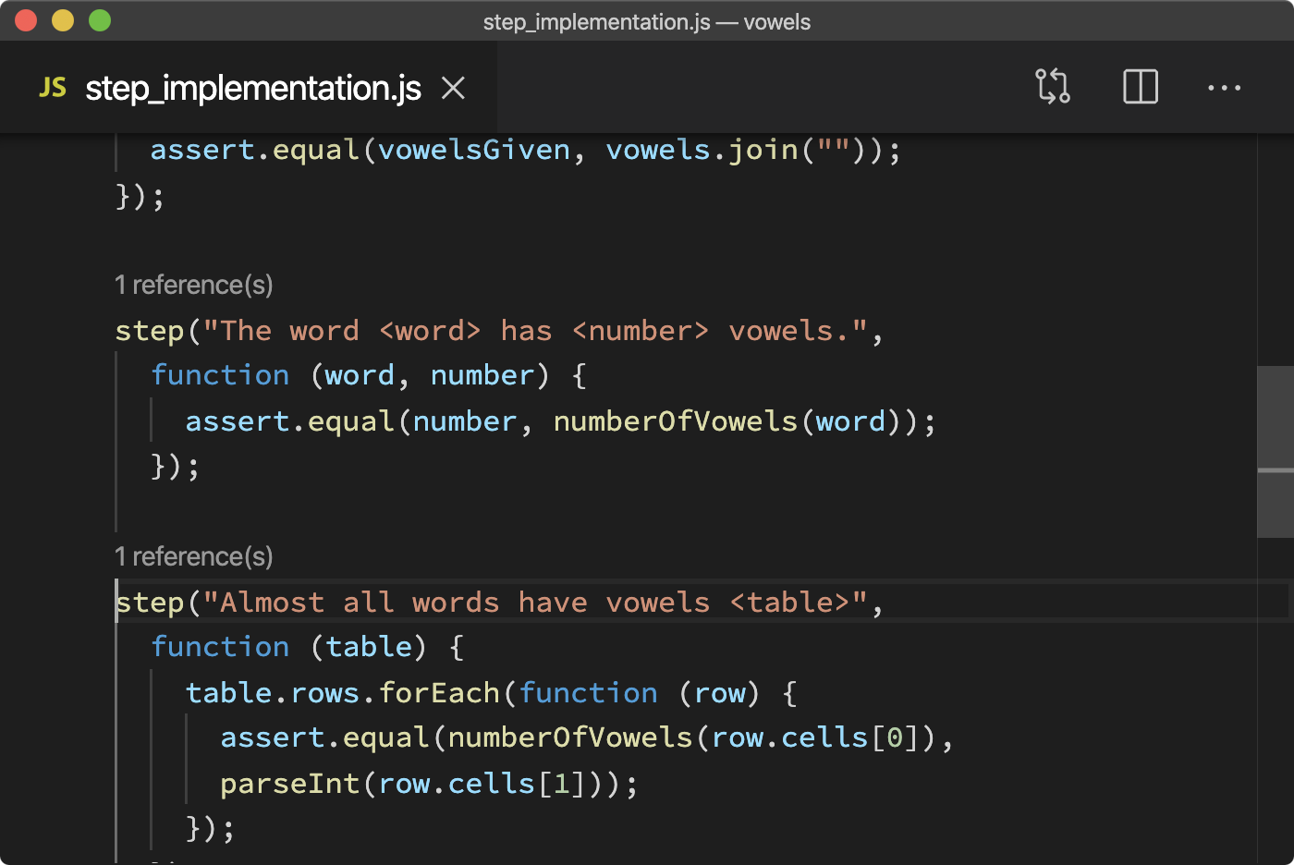Click the yellow minimize window button
This screenshot has height=865, width=1294.
[63, 20]
